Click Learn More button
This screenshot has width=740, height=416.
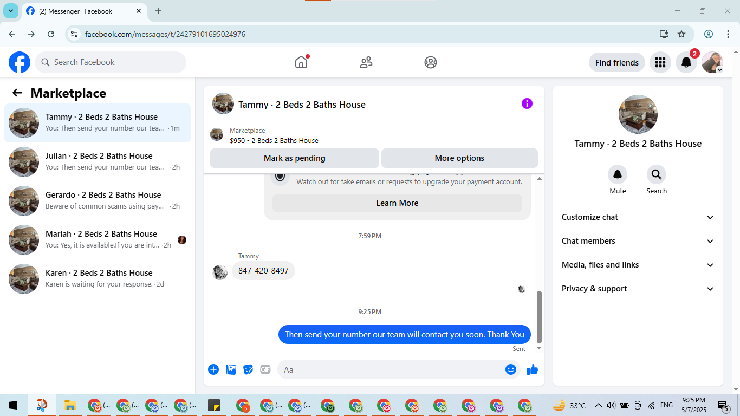397,203
